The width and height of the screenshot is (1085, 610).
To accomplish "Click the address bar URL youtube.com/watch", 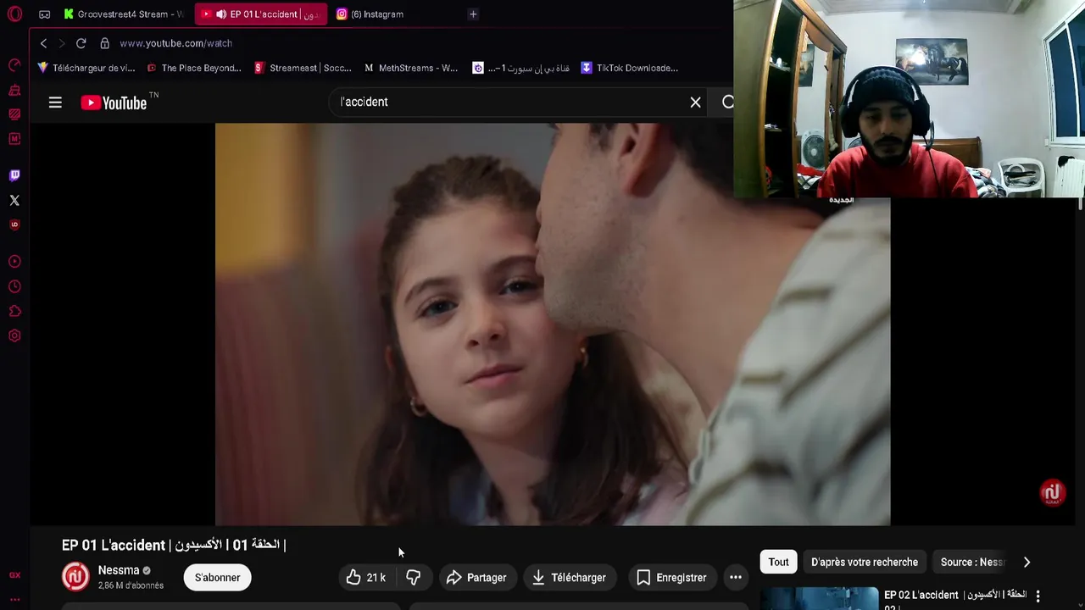I will 175,43.
